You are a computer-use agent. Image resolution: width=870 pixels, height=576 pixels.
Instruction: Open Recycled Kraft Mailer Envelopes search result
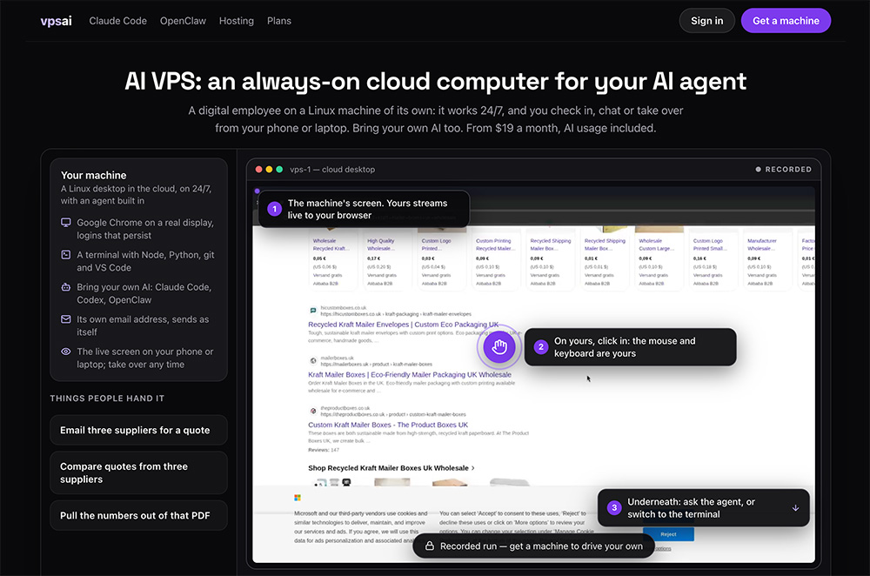coord(404,325)
